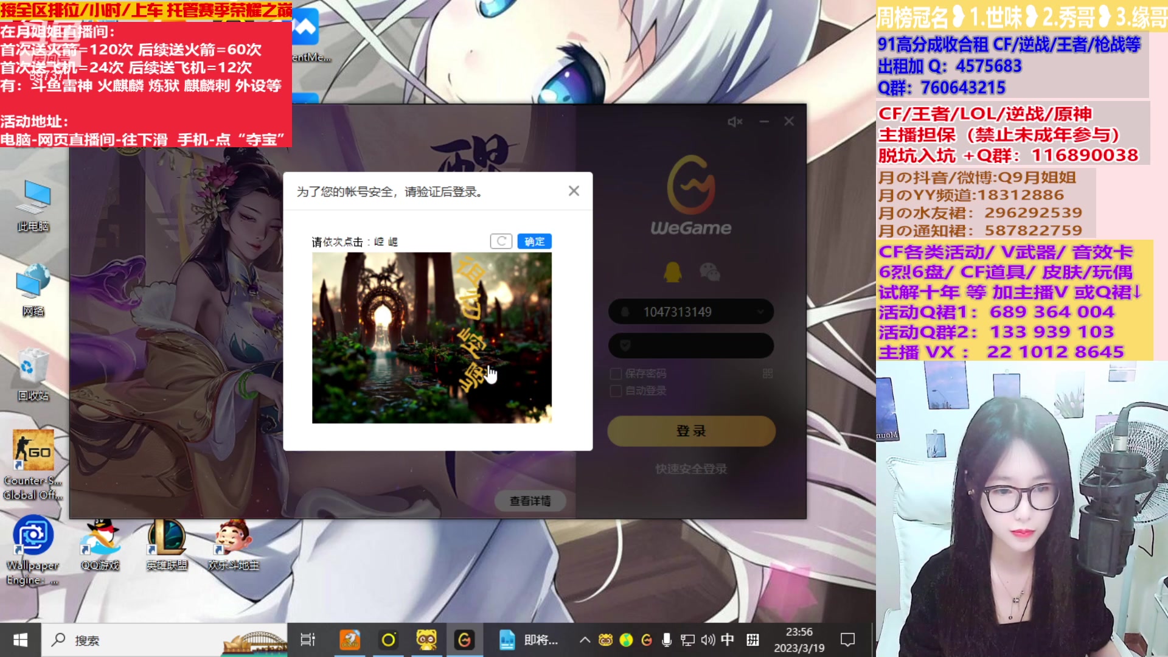Click inside the captcha forest picture
Screen dimensions: 1168x657
point(432,338)
